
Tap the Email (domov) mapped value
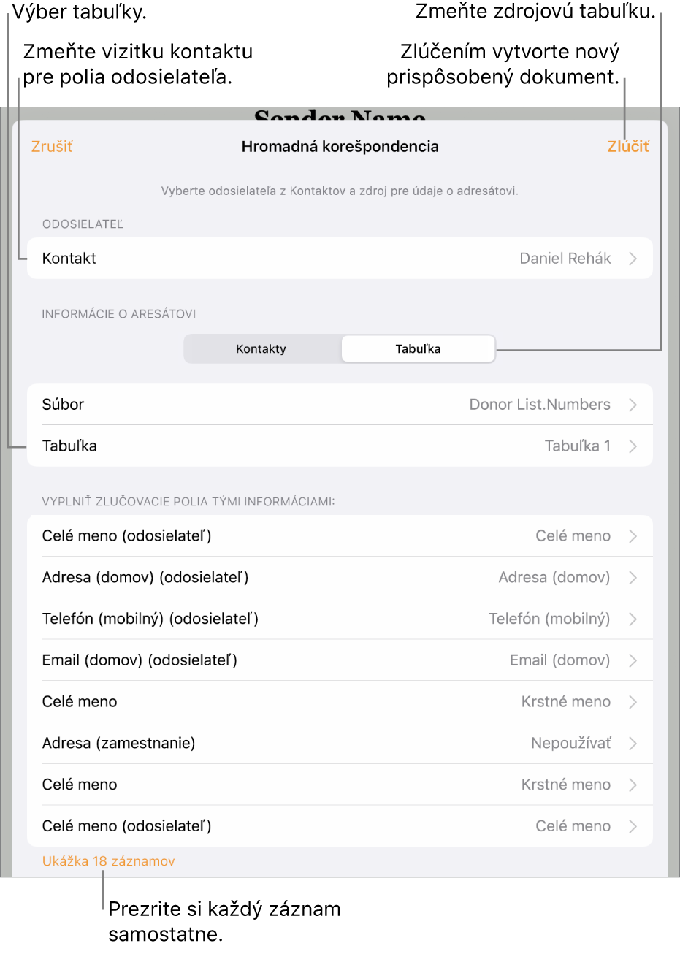pos(559,660)
